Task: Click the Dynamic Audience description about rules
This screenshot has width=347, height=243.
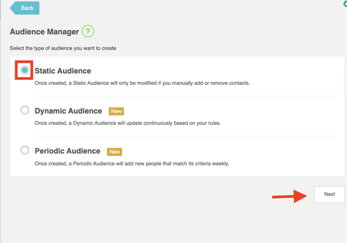Action: pos(128,123)
